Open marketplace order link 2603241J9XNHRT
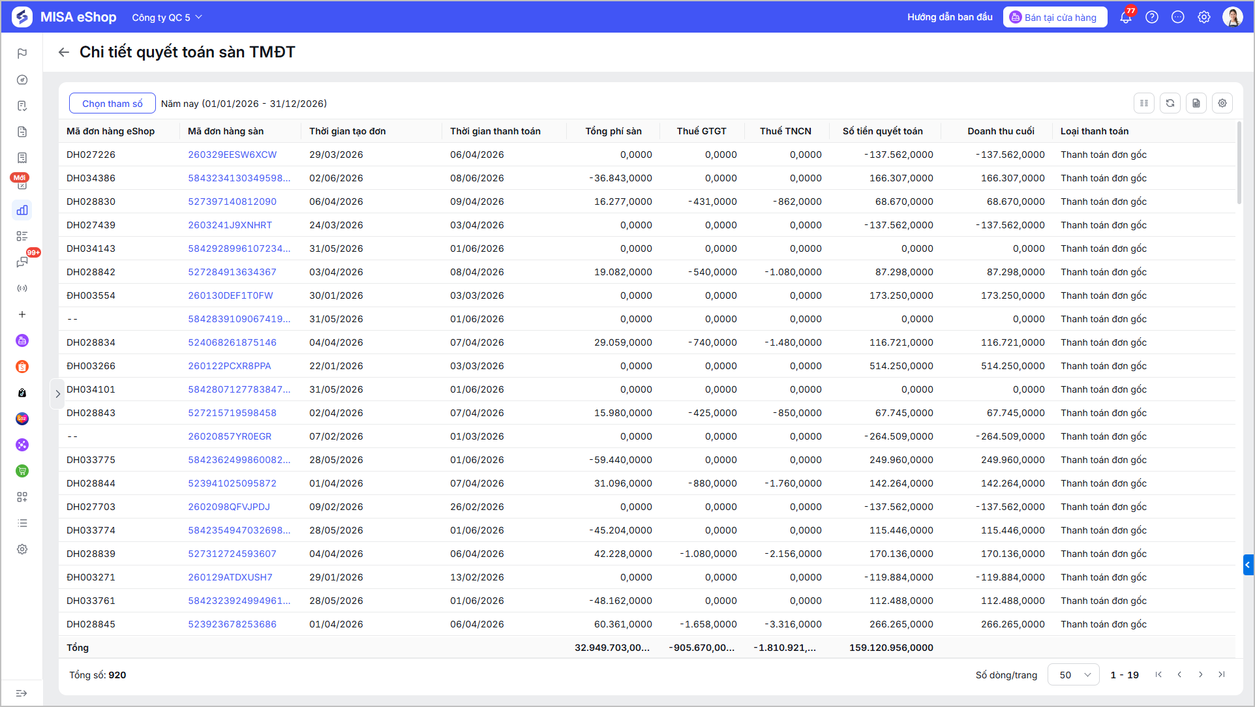 tap(230, 225)
